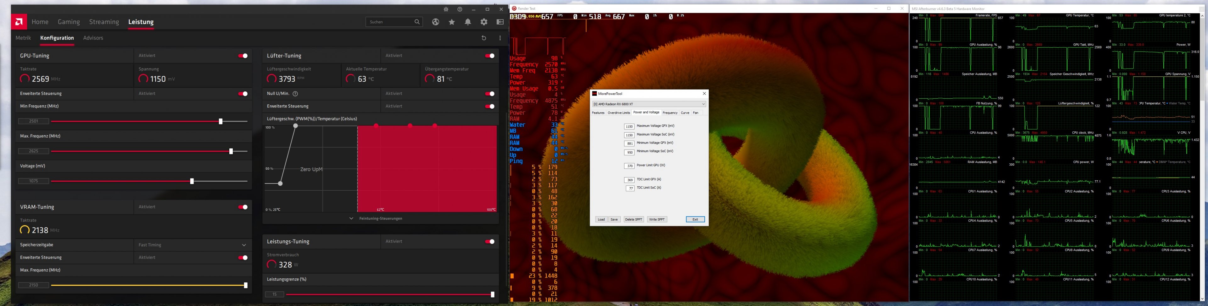The image size is (1208, 306).
Task: Click the scroll down arrow in Afterburner monitor
Action: [x=1202, y=298]
